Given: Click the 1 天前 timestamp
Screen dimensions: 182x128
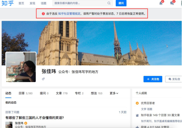Looking at the screenshot, I should point(123,112).
